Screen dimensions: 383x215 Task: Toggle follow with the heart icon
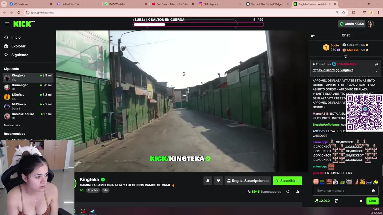[218, 181]
